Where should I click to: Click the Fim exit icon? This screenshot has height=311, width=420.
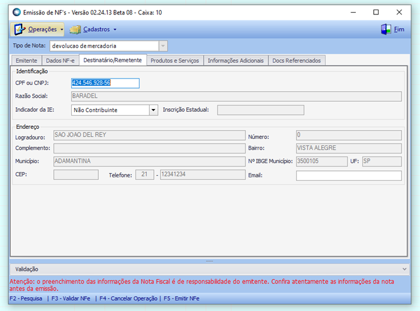click(x=386, y=29)
